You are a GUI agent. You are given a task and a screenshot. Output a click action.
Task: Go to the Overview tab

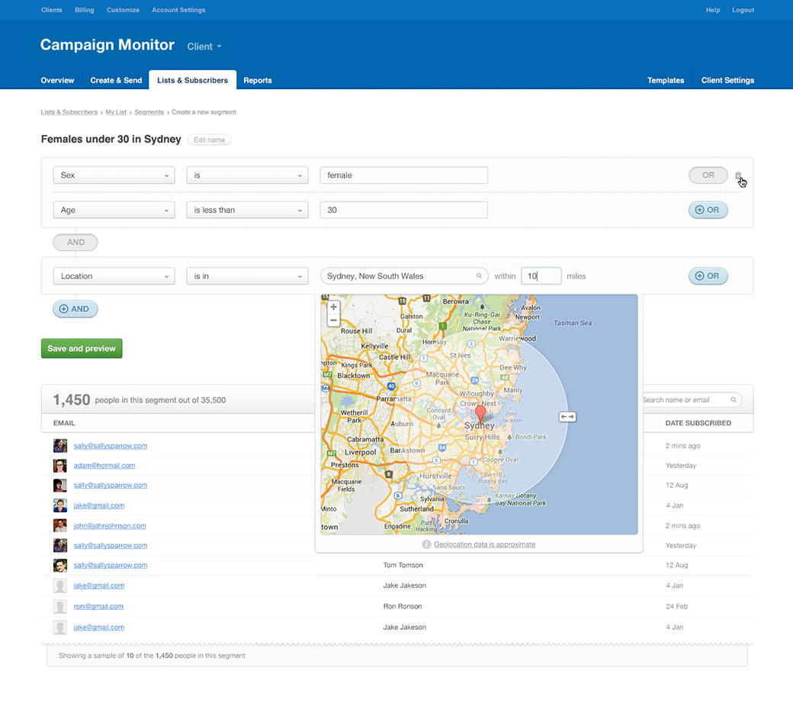coord(57,80)
